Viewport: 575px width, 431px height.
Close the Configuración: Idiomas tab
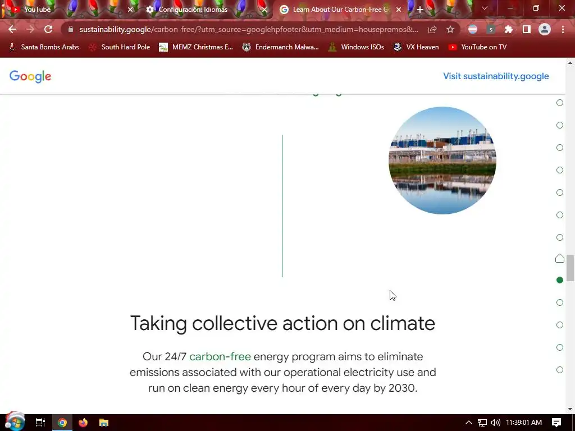tap(264, 10)
